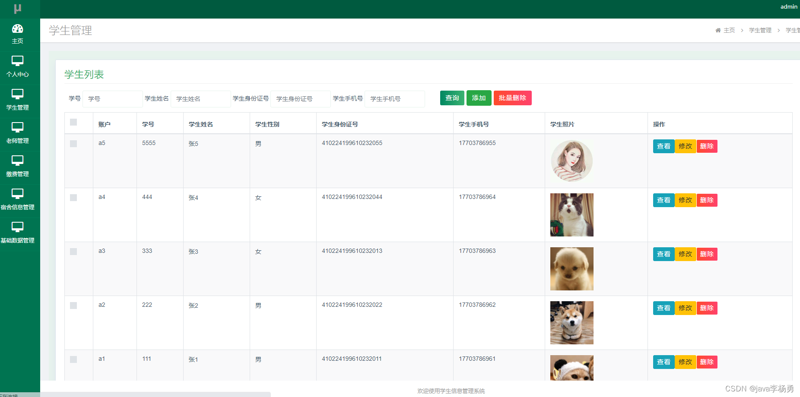The width and height of the screenshot is (800, 397).
Task: Open 基础数据管理 monitor icon in sidebar
Action: pos(17,227)
